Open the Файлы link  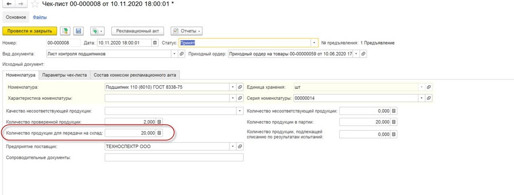pos(40,17)
